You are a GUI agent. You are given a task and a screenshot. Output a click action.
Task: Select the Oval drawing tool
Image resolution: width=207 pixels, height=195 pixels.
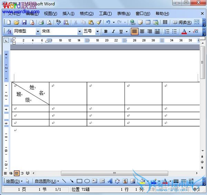tap(87, 181)
